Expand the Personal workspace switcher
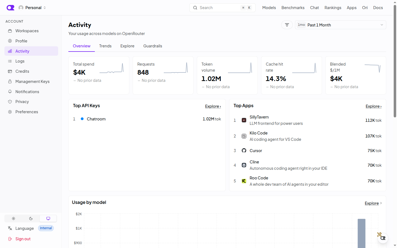 point(32,8)
